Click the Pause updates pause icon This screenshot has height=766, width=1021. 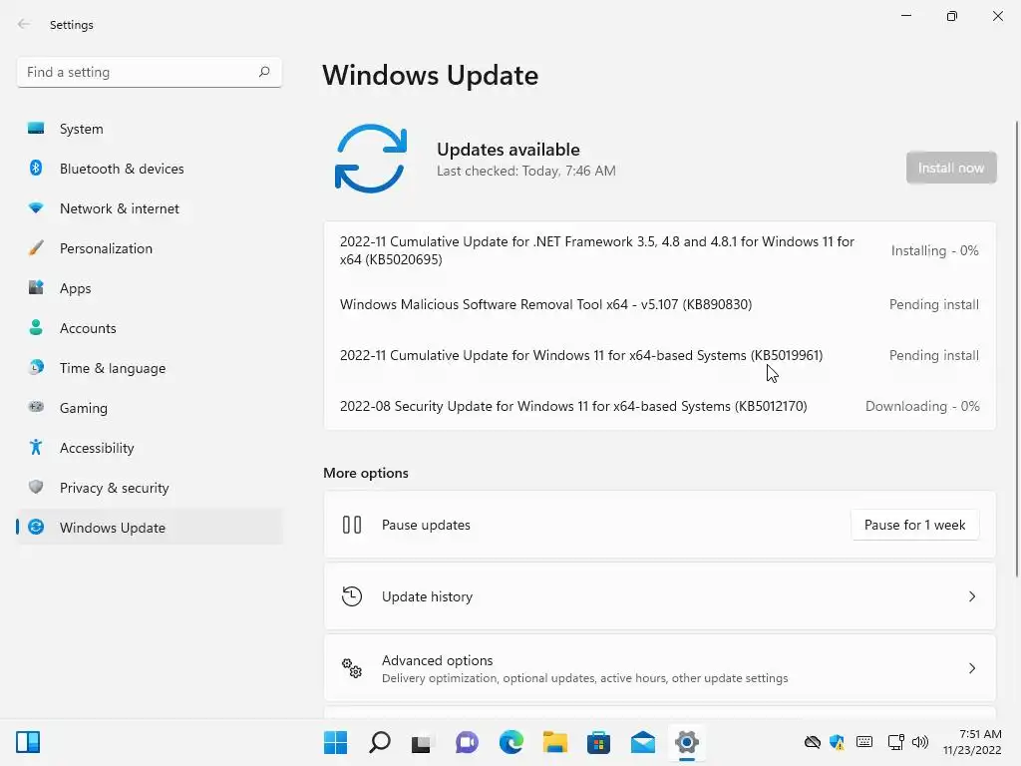coord(352,525)
